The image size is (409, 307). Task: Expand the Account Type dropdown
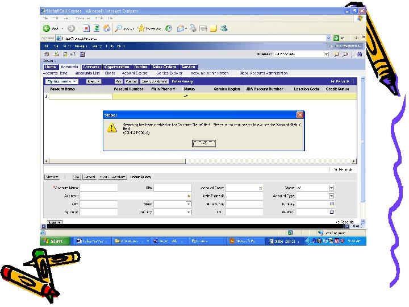[x=331, y=196]
